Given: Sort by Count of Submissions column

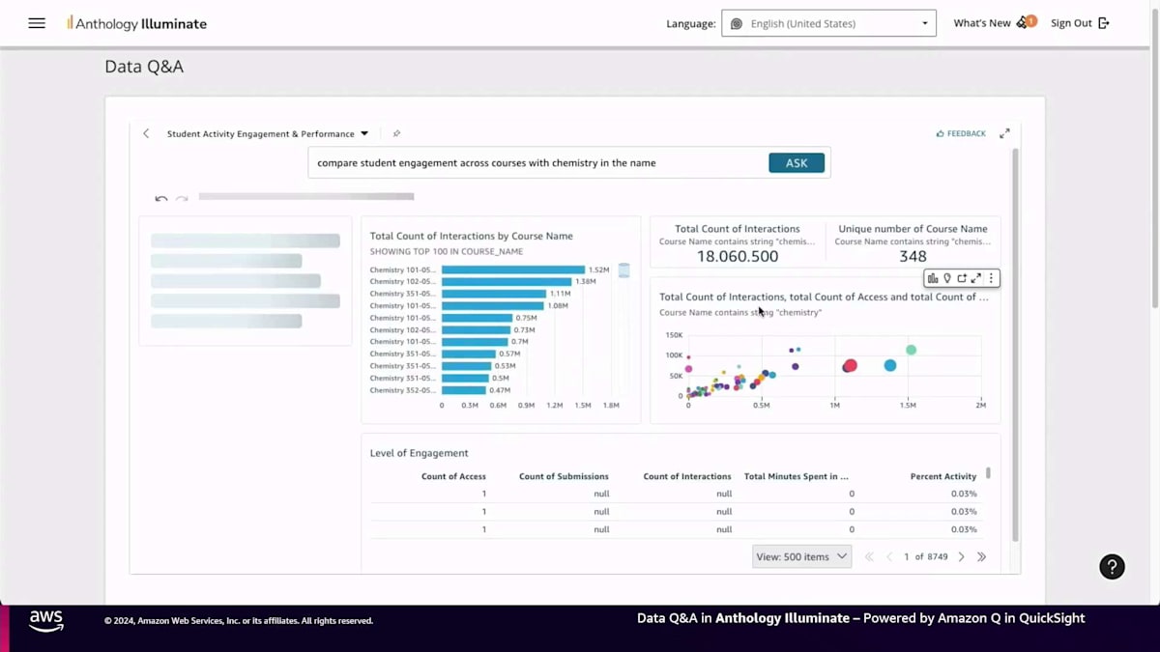Looking at the screenshot, I should click(564, 476).
